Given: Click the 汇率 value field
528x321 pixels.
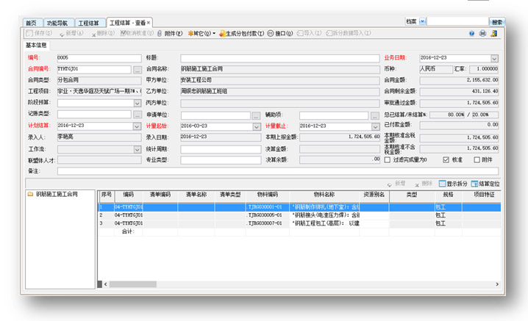Looking at the screenshot, I should 484,69.
